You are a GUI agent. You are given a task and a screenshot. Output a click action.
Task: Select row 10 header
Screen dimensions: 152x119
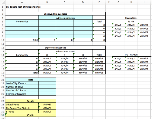coord(3,40)
